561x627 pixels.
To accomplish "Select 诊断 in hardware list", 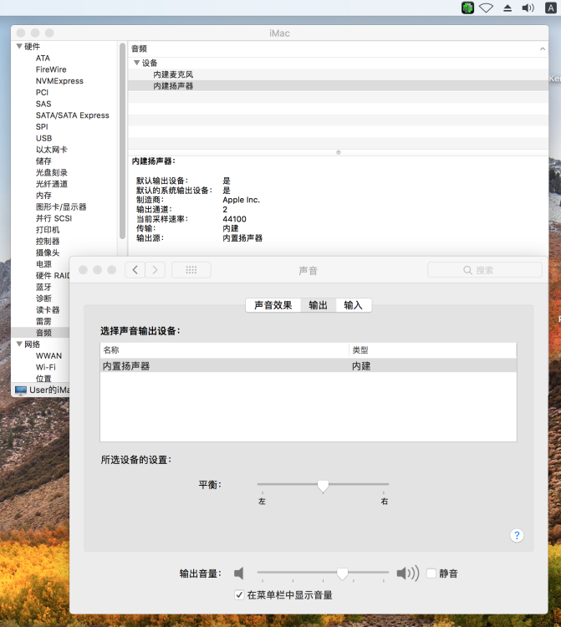I will point(43,298).
